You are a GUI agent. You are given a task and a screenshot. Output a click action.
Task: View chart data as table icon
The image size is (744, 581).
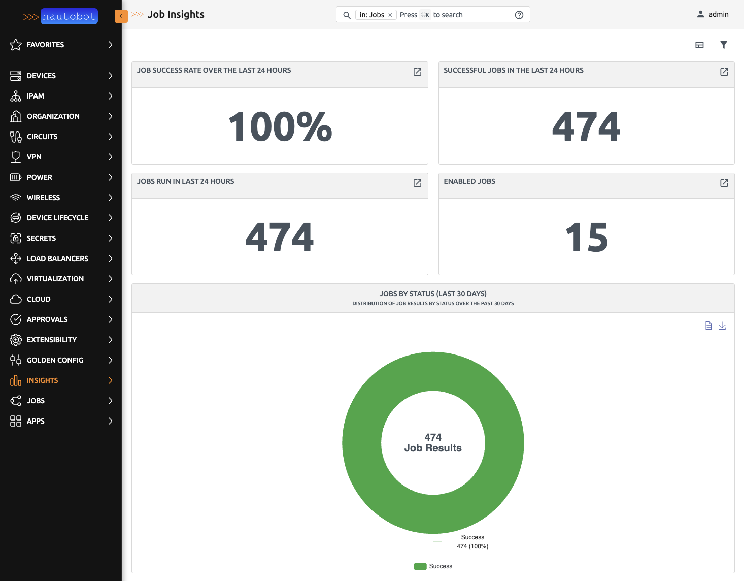[x=708, y=326]
